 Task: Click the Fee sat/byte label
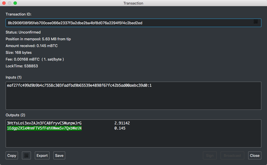click(35, 59)
